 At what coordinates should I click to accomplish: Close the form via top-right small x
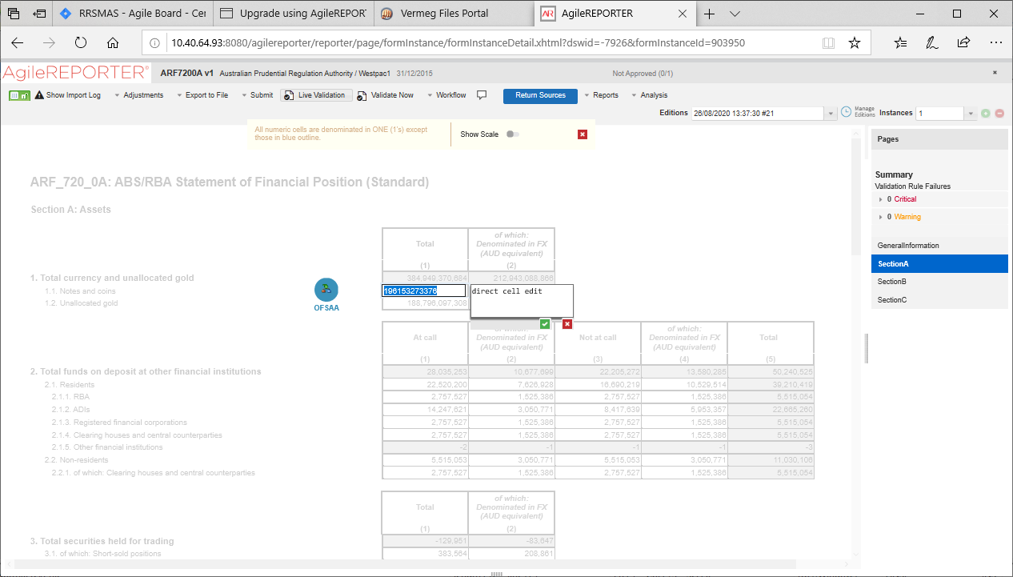pyautogui.click(x=995, y=73)
